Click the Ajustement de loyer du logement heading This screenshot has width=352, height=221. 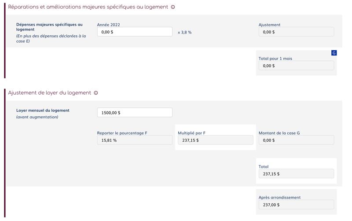coord(50,93)
